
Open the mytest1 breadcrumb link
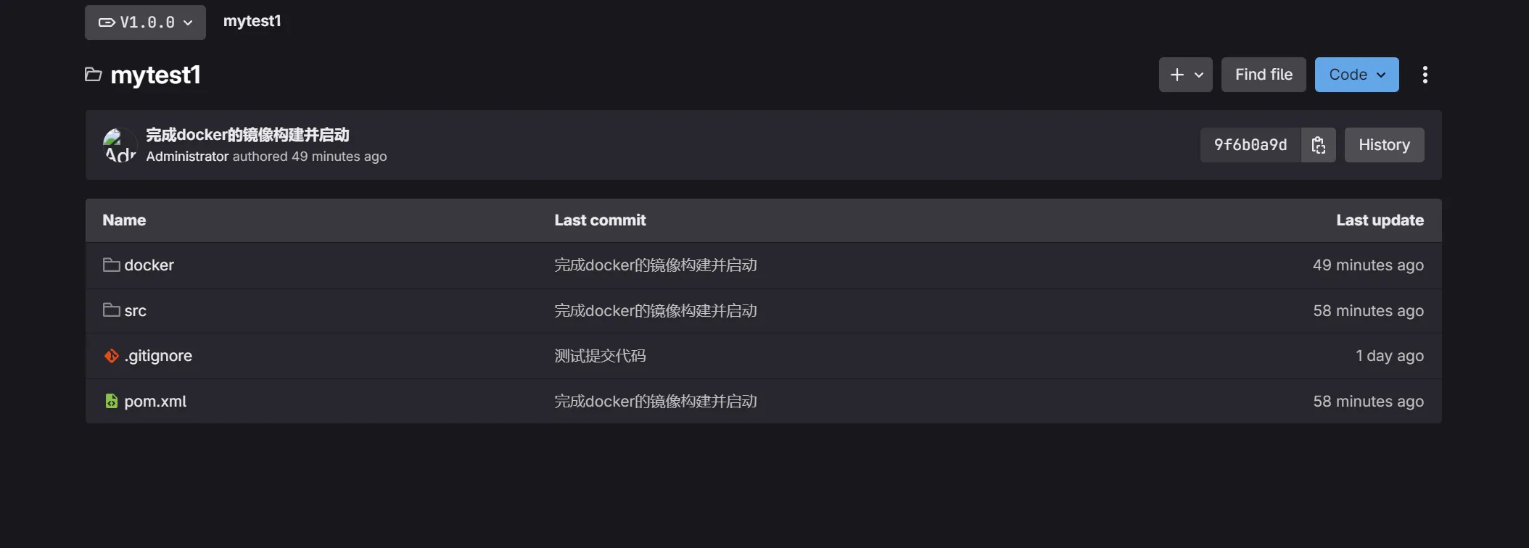(252, 21)
